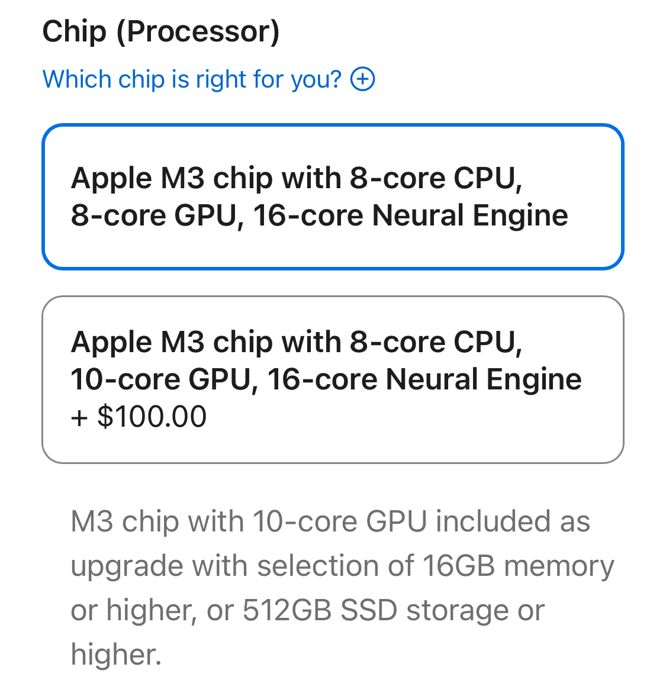Tap the circled plus symbol after "you?"
This screenshot has width=666, height=696.
(362, 79)
